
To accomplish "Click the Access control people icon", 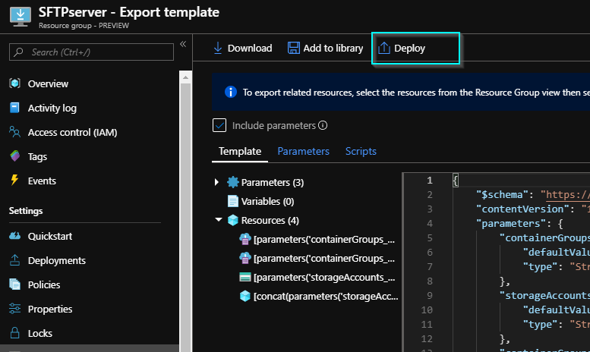I will [14, 132].
